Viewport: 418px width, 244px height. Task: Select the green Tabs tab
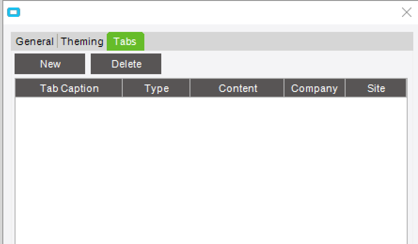125,42
